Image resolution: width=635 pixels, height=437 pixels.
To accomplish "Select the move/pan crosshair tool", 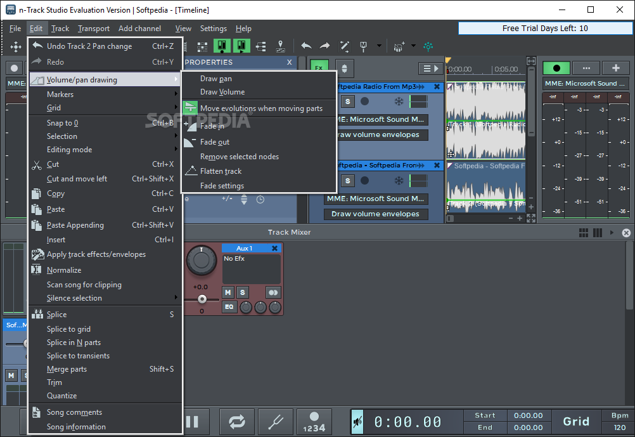I will 16,47.
